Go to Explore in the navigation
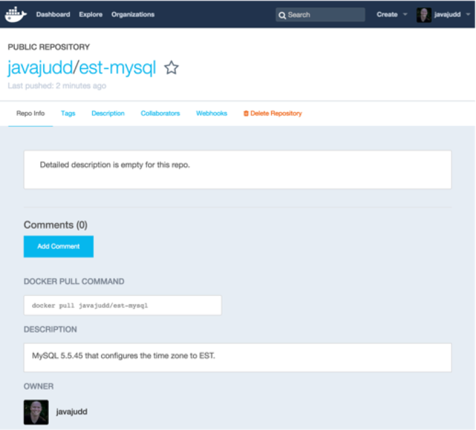This screenshot has width=476, height=430. [x=91, y=14]
